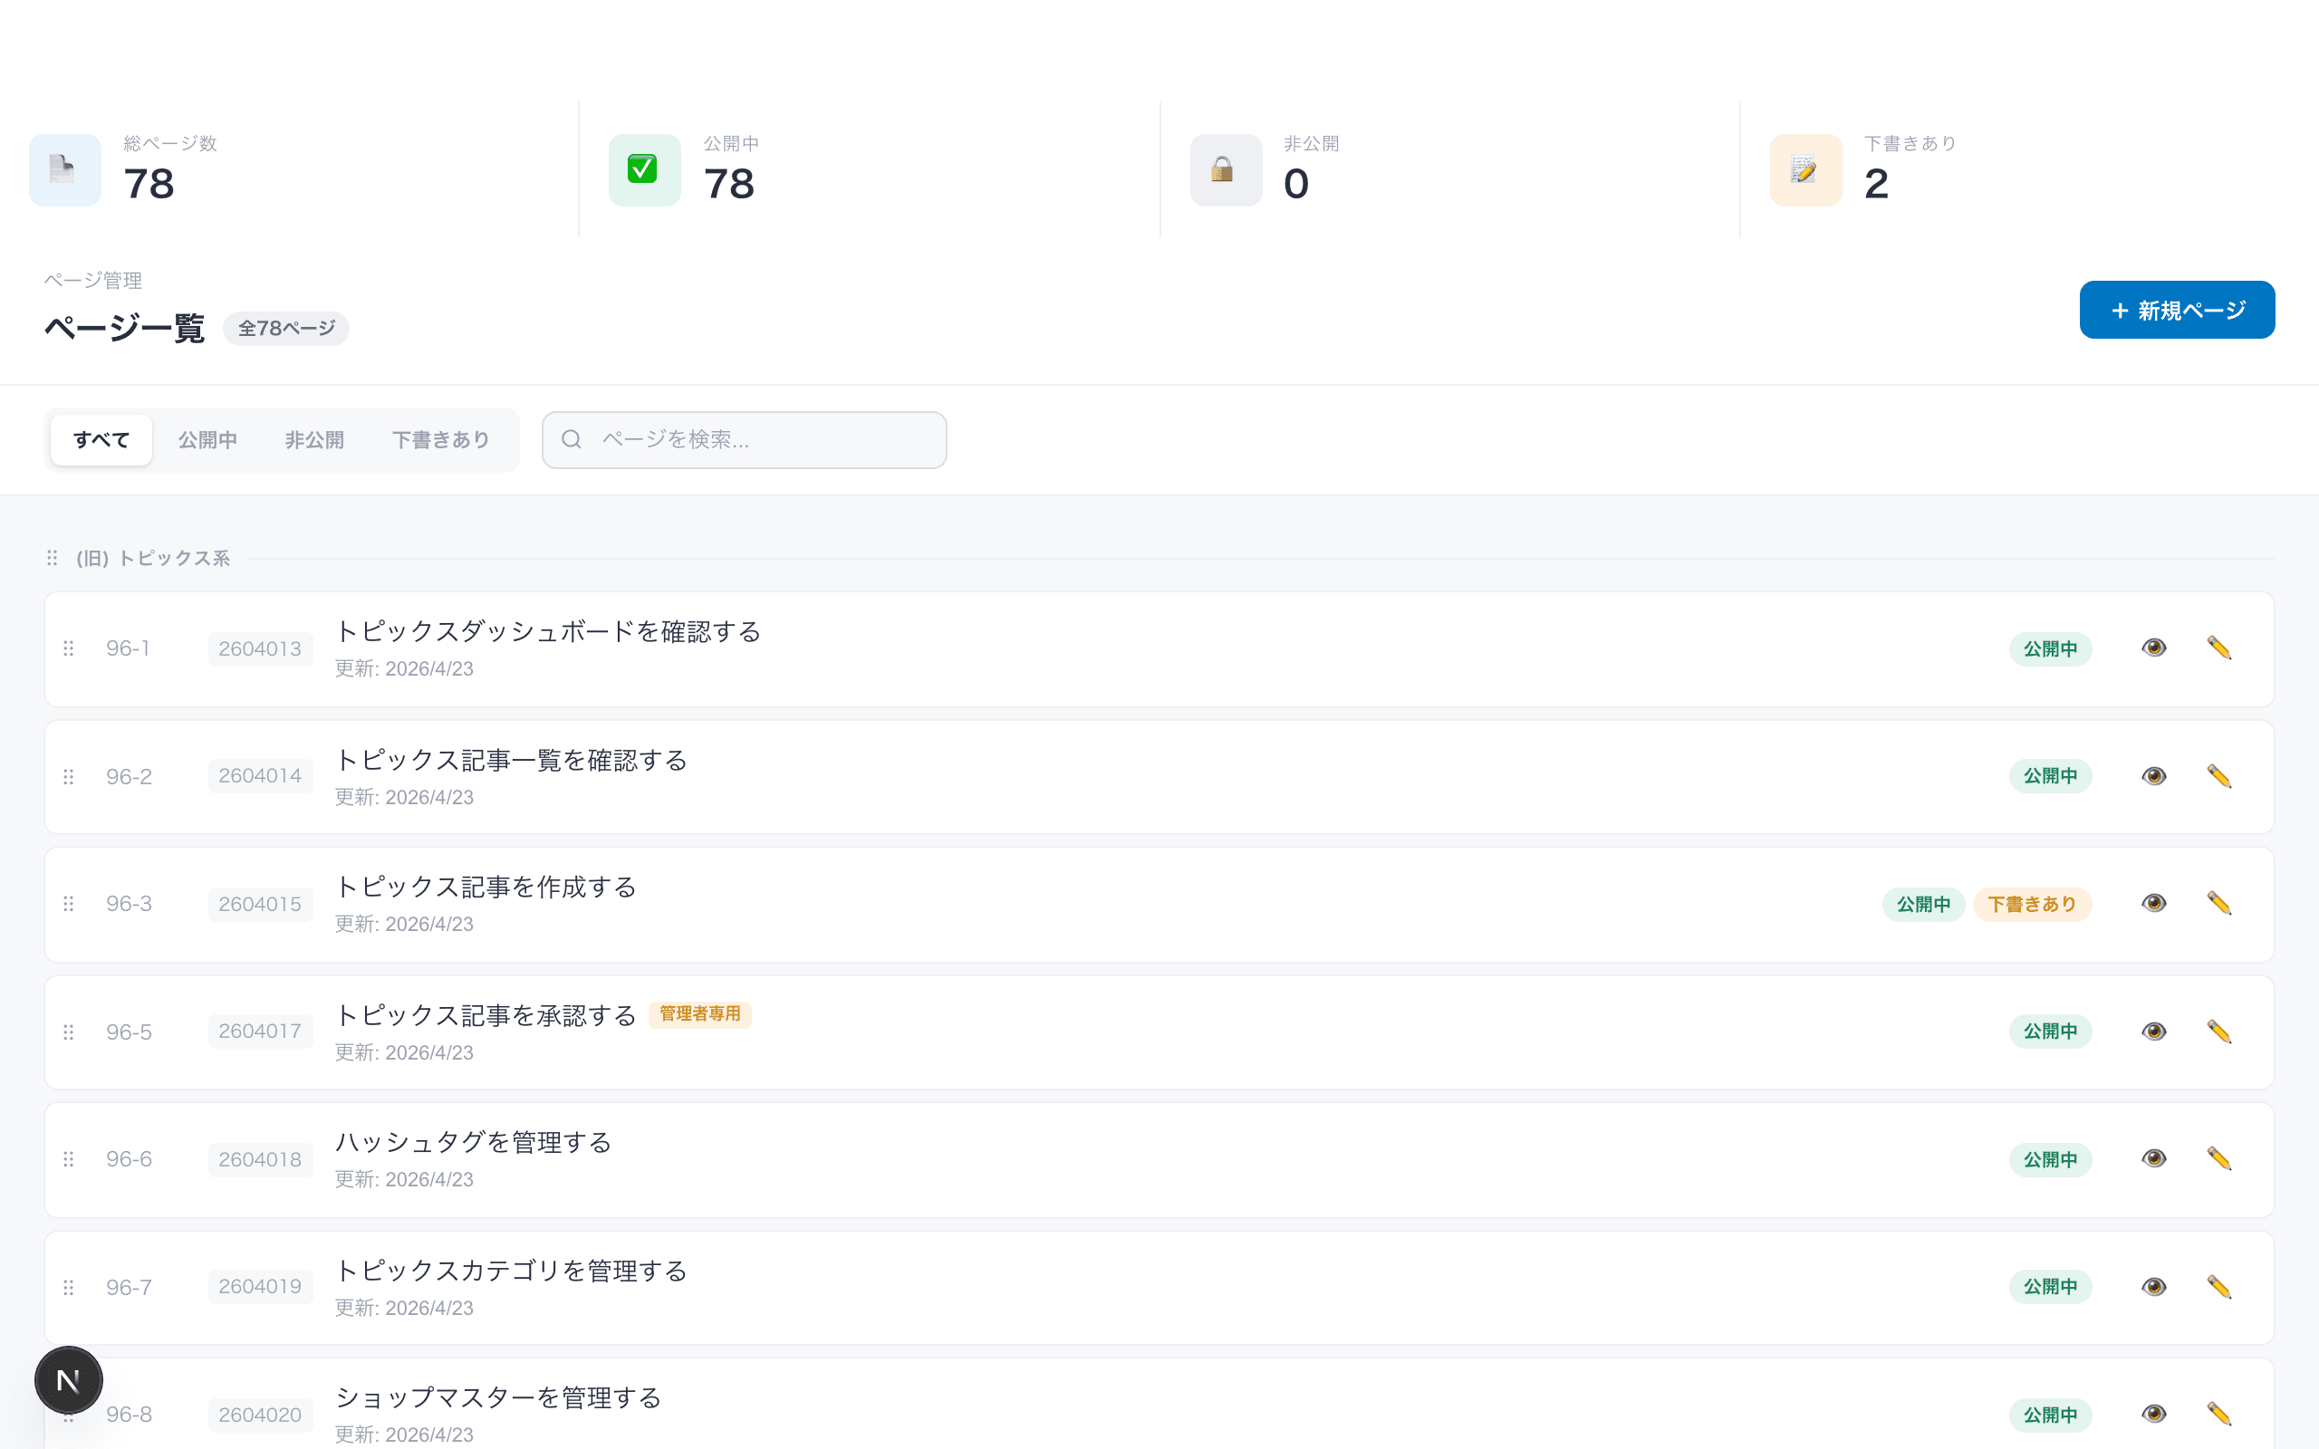Grab the drag handle of row 96-3
2319x1449 pixels.
69,904
